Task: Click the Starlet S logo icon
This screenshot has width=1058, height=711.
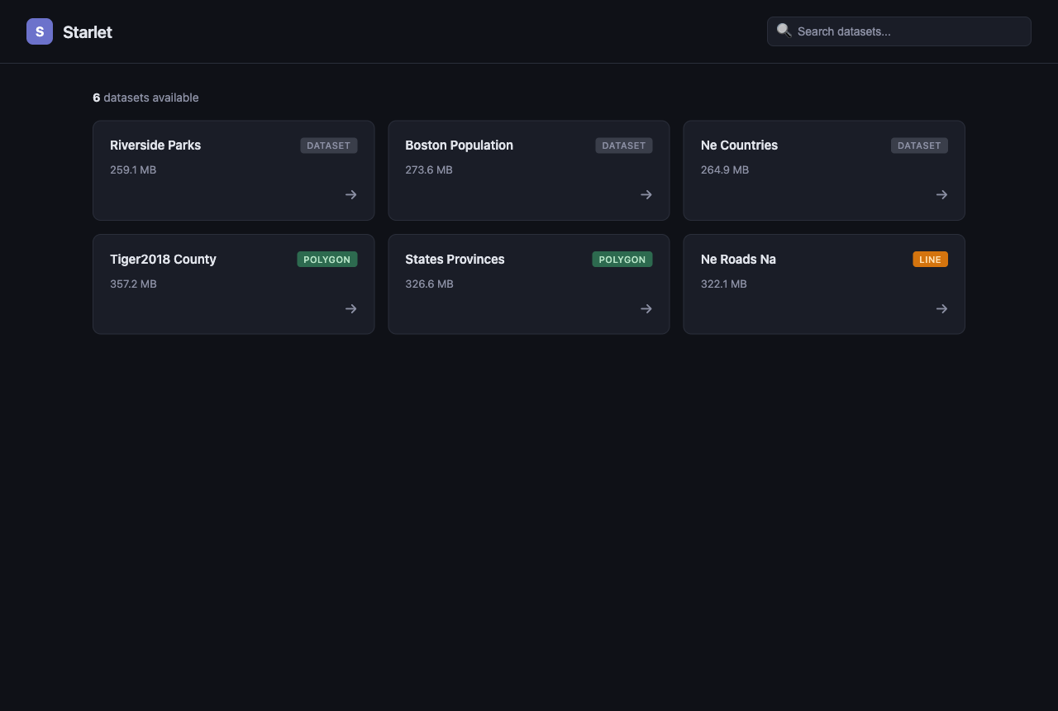Action: tap(40, 31)
